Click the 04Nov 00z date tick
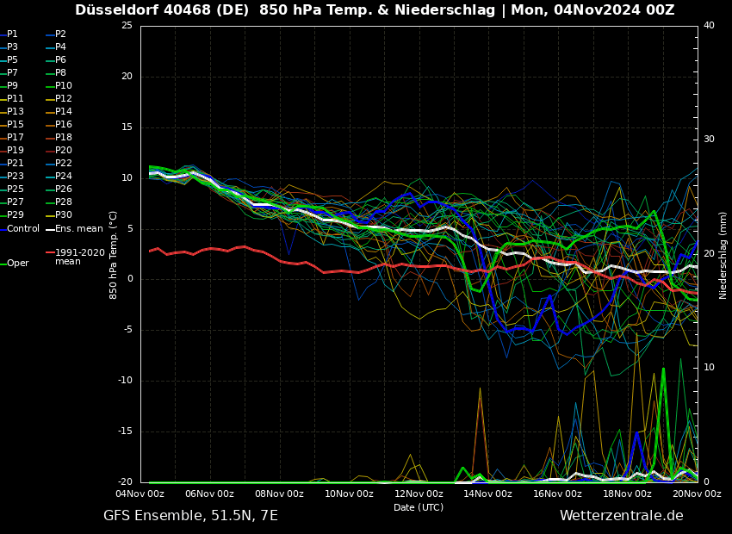The height and width of the screenshot is (534, 732). 140,494
